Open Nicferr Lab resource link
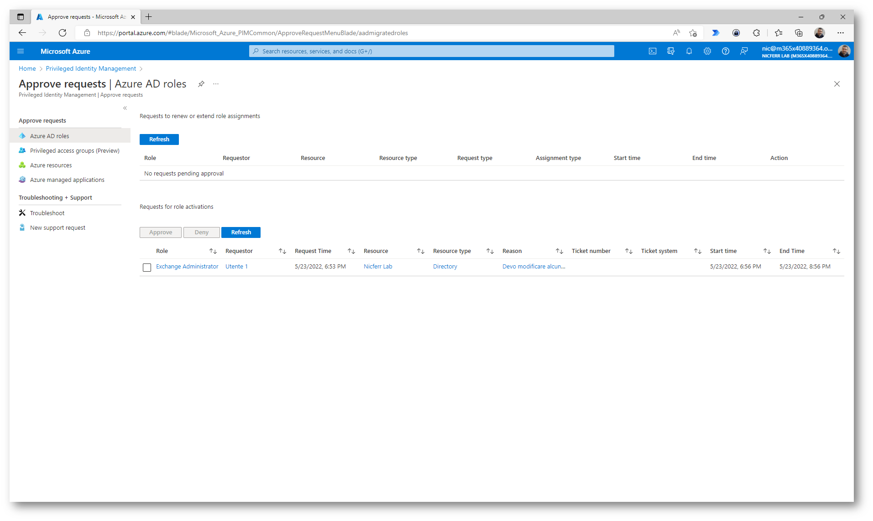This screenshot has height=521, width=873. 378,267
